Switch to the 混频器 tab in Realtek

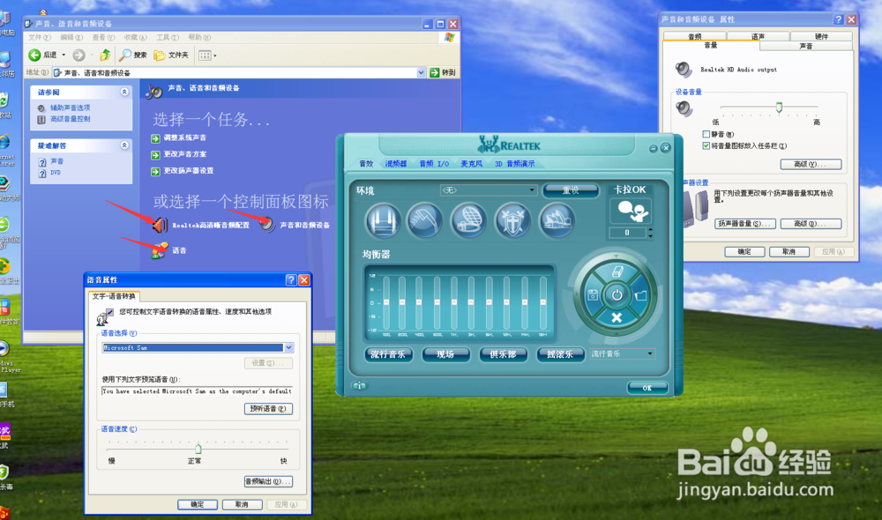pyautogui.click(x=396, y=164)
